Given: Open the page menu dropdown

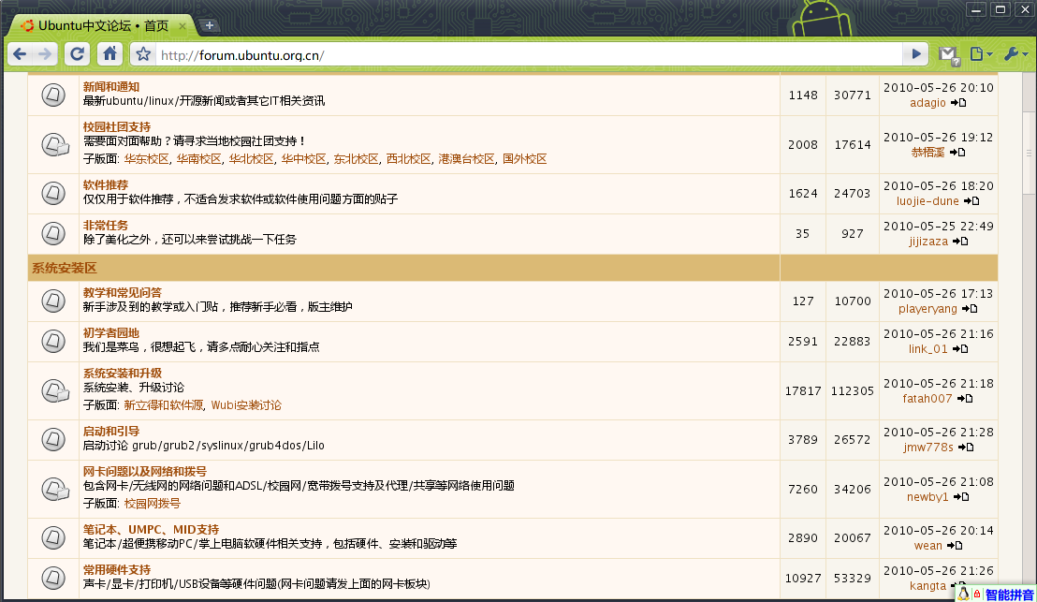Looking at the screenshot, I should click(x=981, y=54).
